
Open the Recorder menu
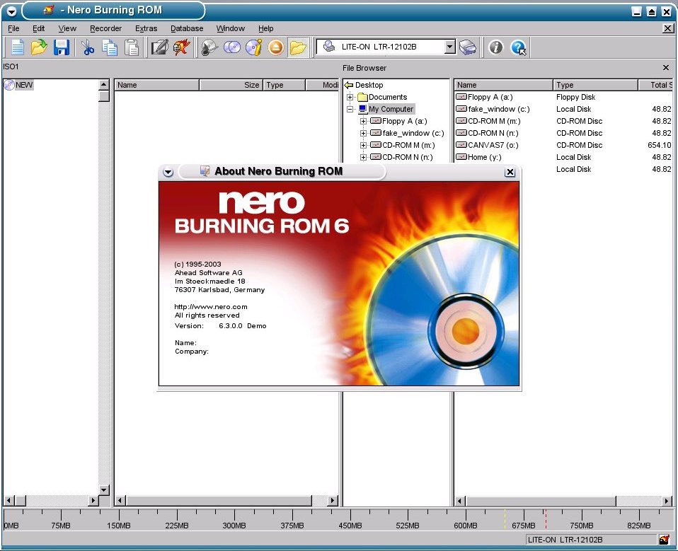[x=105, y=28]
